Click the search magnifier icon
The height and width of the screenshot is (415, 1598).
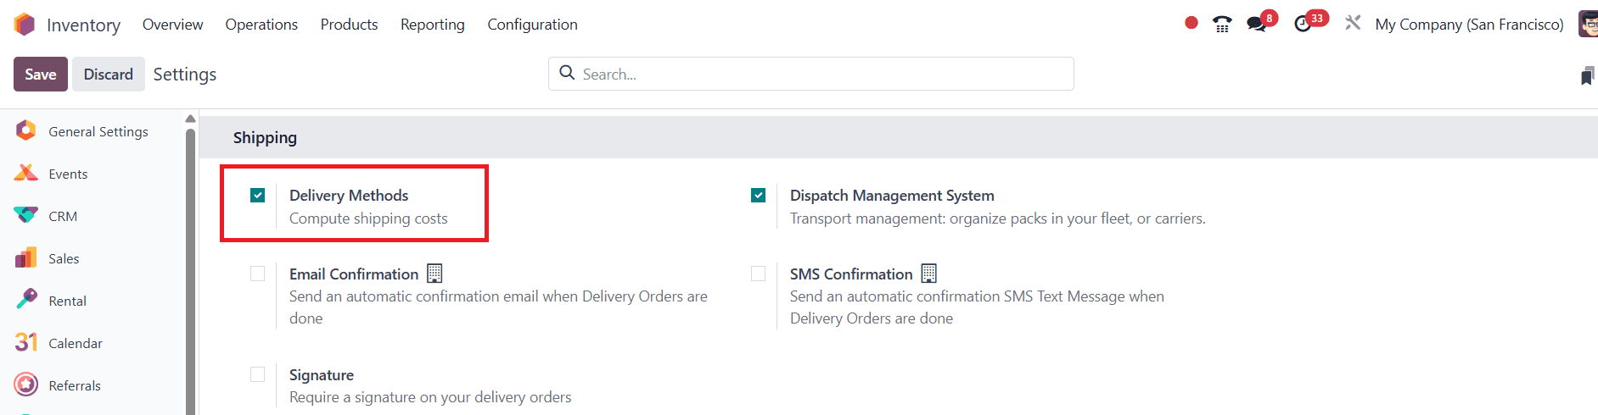(567, 73)
